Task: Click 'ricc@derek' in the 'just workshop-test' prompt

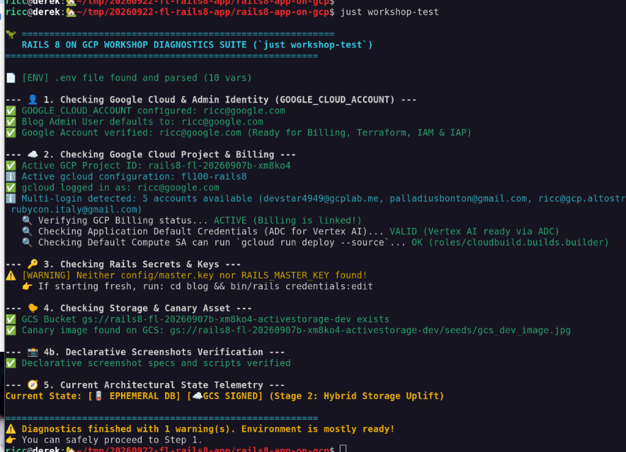Action: point(33,12)
